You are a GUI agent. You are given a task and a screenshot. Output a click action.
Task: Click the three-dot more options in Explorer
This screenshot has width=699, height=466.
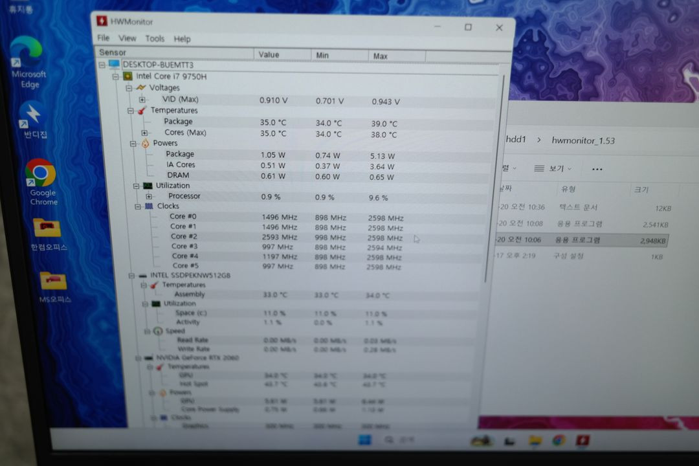597,168
